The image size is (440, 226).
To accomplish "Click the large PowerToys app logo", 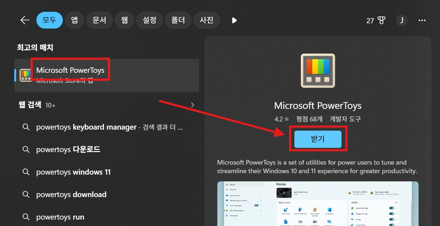I will click(318, 71).
